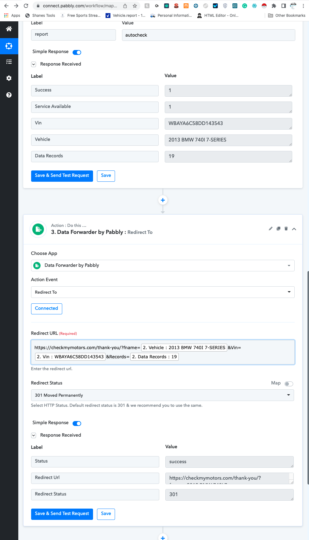Click the mapped Vin tag in URL
This screenshot has height=540, width=309.
[x=70, y=357]
